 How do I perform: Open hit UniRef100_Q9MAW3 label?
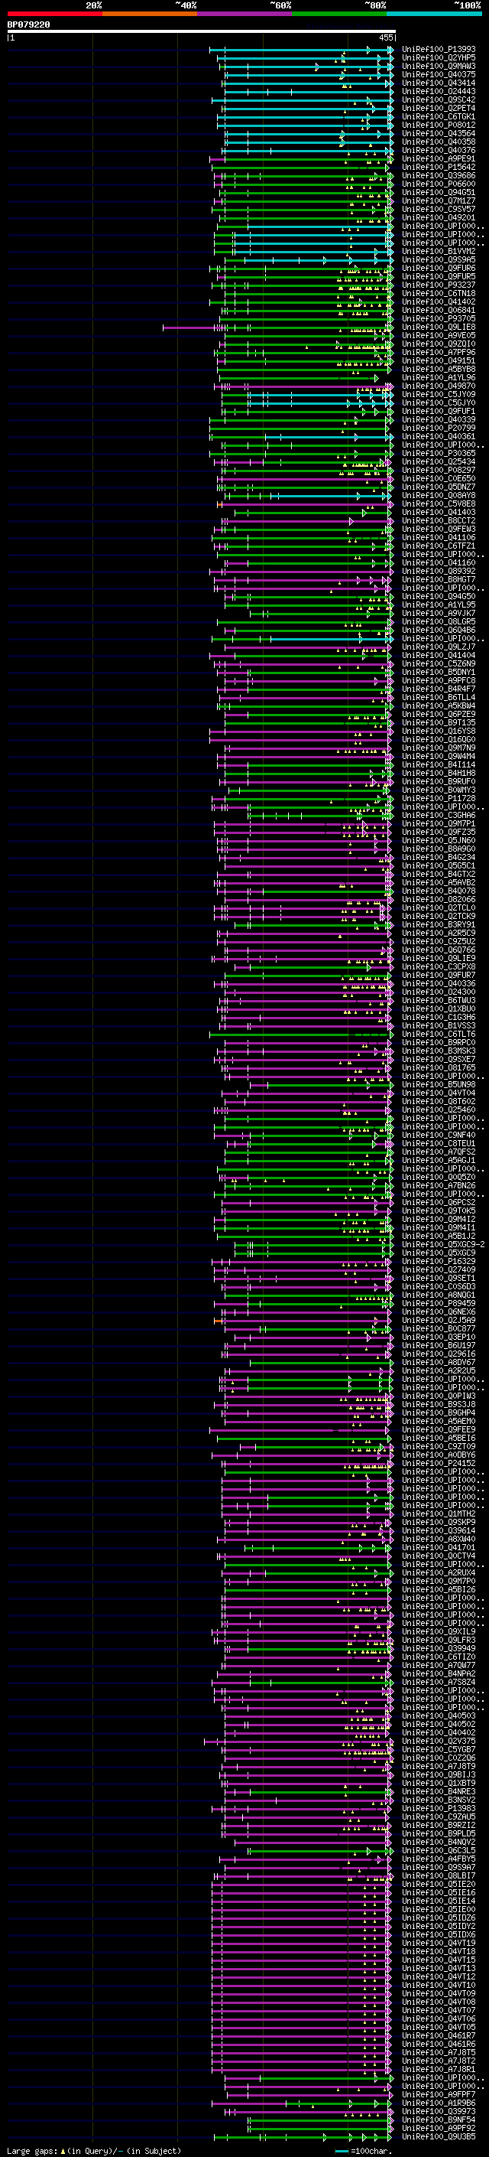tap(439, 66)
